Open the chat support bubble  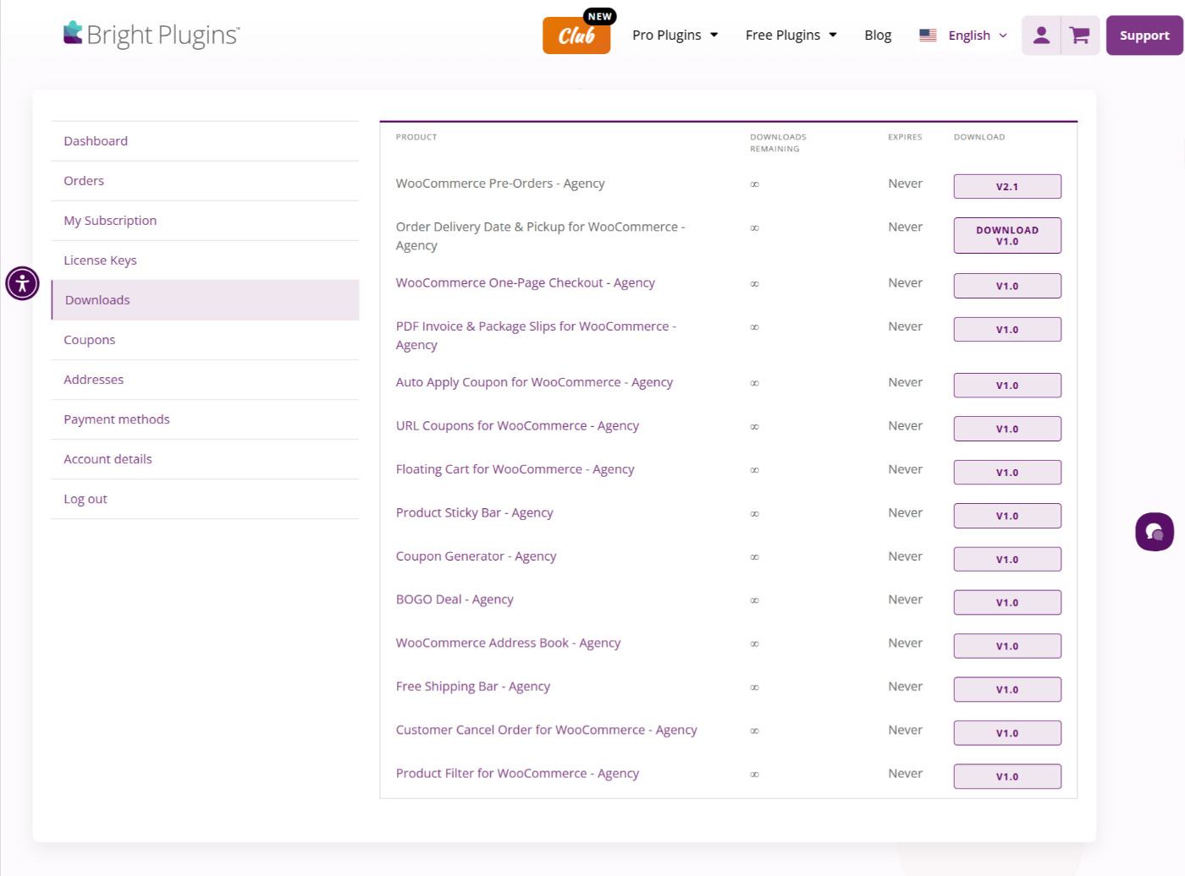[x=1154, y=531]
